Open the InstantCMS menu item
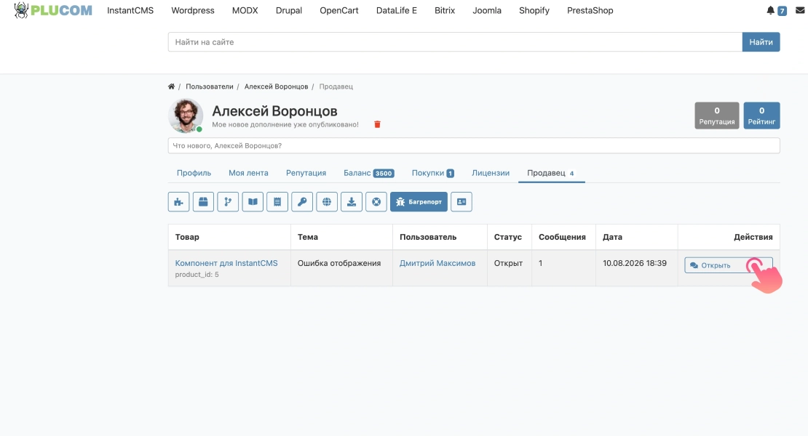 (x=130, y=10)
